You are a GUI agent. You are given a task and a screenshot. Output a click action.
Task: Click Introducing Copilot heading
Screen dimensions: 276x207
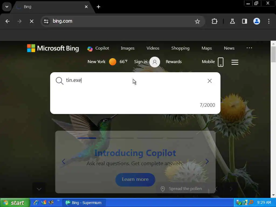(135, 153)
